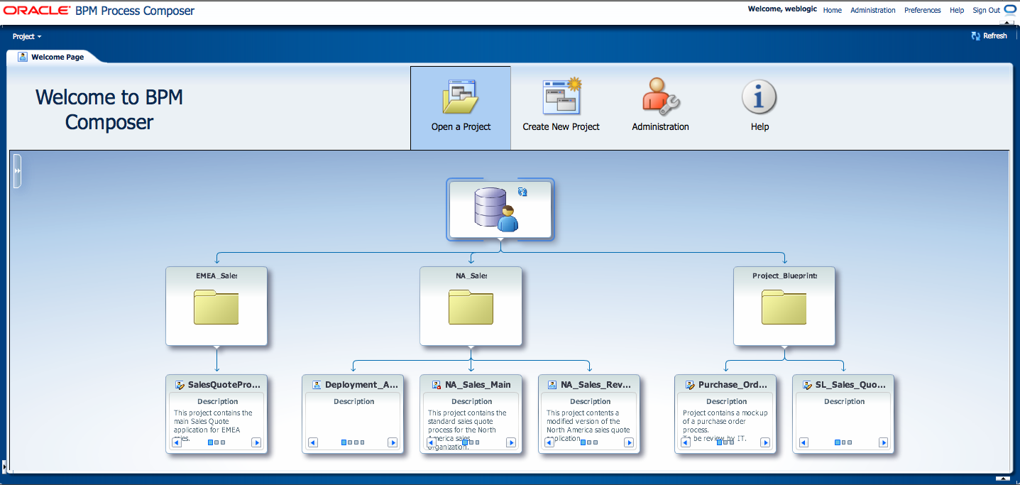Show previous panel on NA_Sales_Main card
Image resolution: width=1020 pixels, height=485 pixels.
[431, 442]
